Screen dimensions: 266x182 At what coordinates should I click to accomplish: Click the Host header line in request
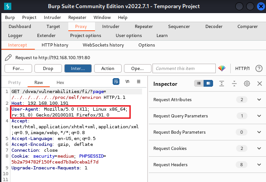point(40,103)
